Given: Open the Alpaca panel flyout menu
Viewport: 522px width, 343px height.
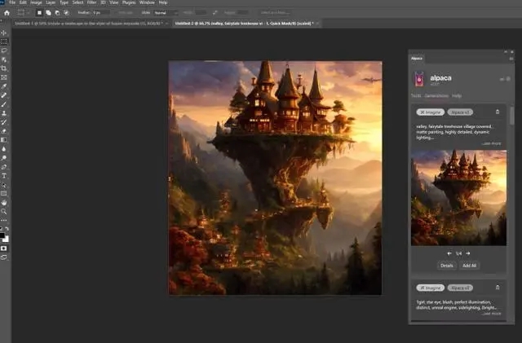Looking at the screenshot, I should pos(511,59).
